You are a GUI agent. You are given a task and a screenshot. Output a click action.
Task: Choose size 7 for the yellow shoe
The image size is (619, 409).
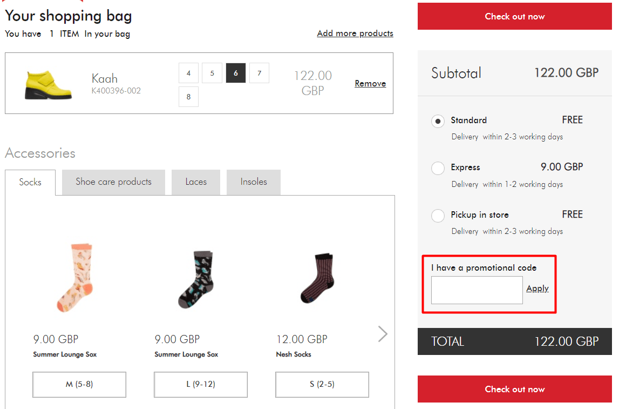point(259,72)
